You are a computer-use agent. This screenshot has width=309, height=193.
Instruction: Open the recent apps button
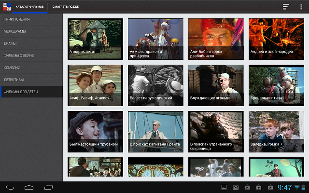[48, 188]
